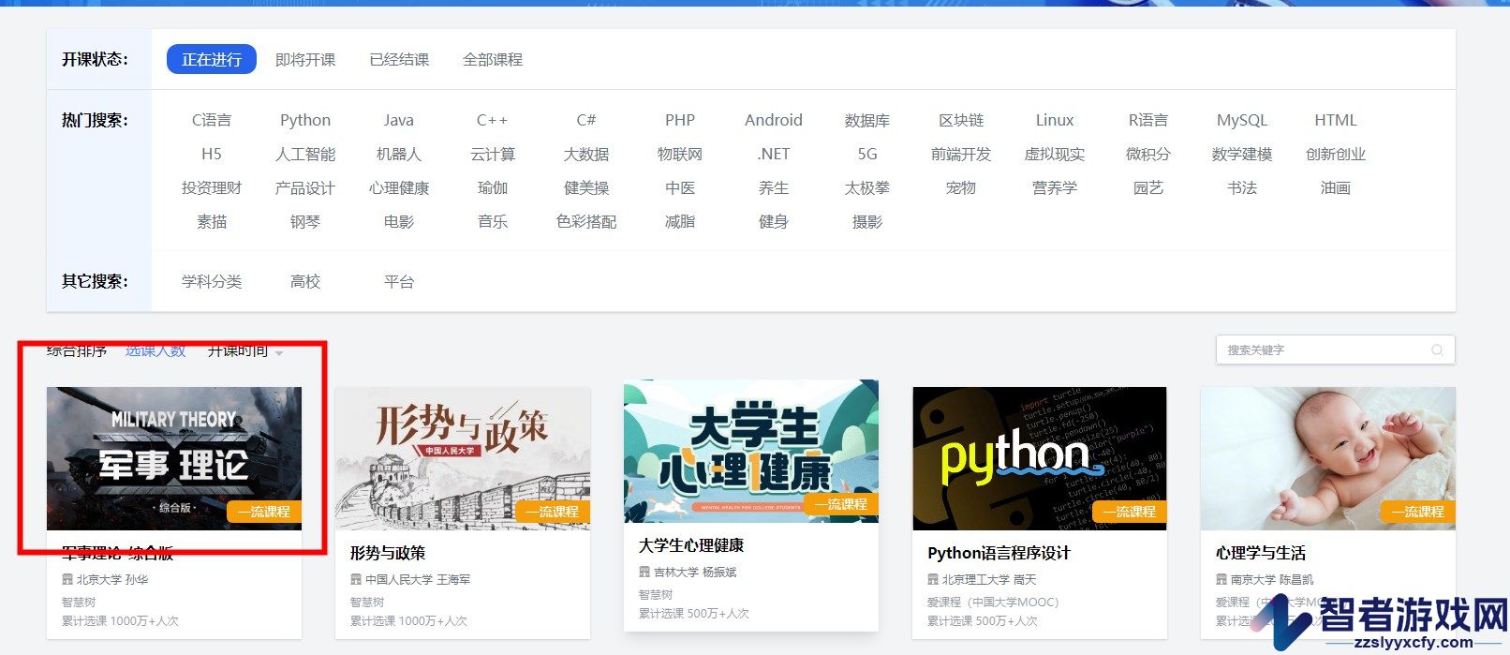This screenshot has height=655, width=1510.
Task: Open the 军事理论 course thumbnail
Action: click(x=174, y=458)
